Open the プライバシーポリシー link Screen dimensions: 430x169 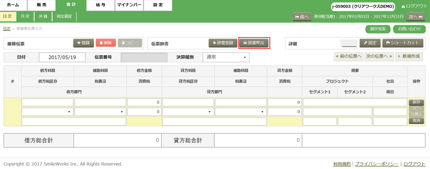377,164
